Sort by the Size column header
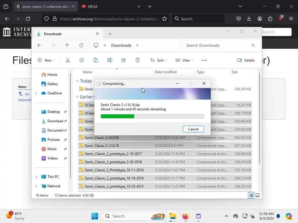 tap(235, 72)
